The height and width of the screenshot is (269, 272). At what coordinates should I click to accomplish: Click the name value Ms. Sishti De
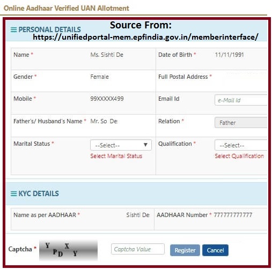(x=107, y=55)
